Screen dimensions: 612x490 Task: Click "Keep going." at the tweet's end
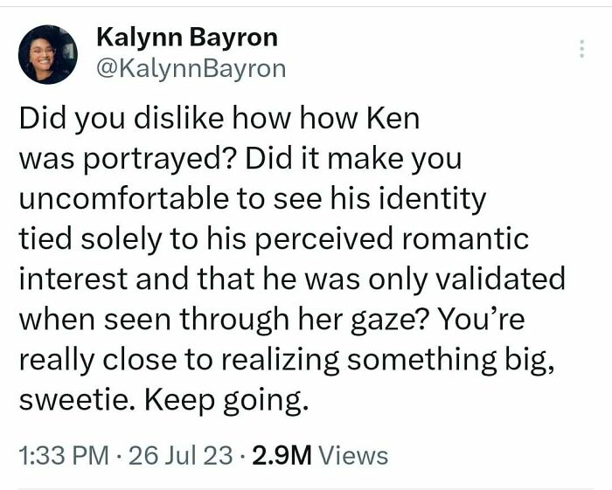(222, 401)
